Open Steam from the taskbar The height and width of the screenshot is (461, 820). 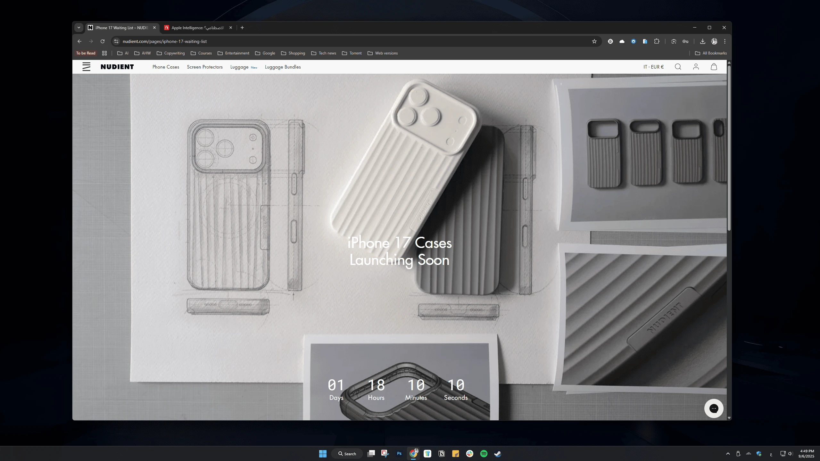(x=498, y=454)
